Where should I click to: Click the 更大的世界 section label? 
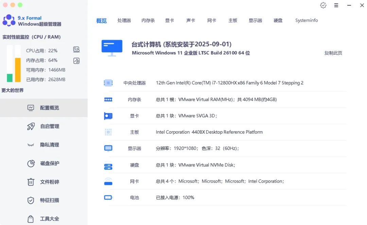[x=13, y=90]
